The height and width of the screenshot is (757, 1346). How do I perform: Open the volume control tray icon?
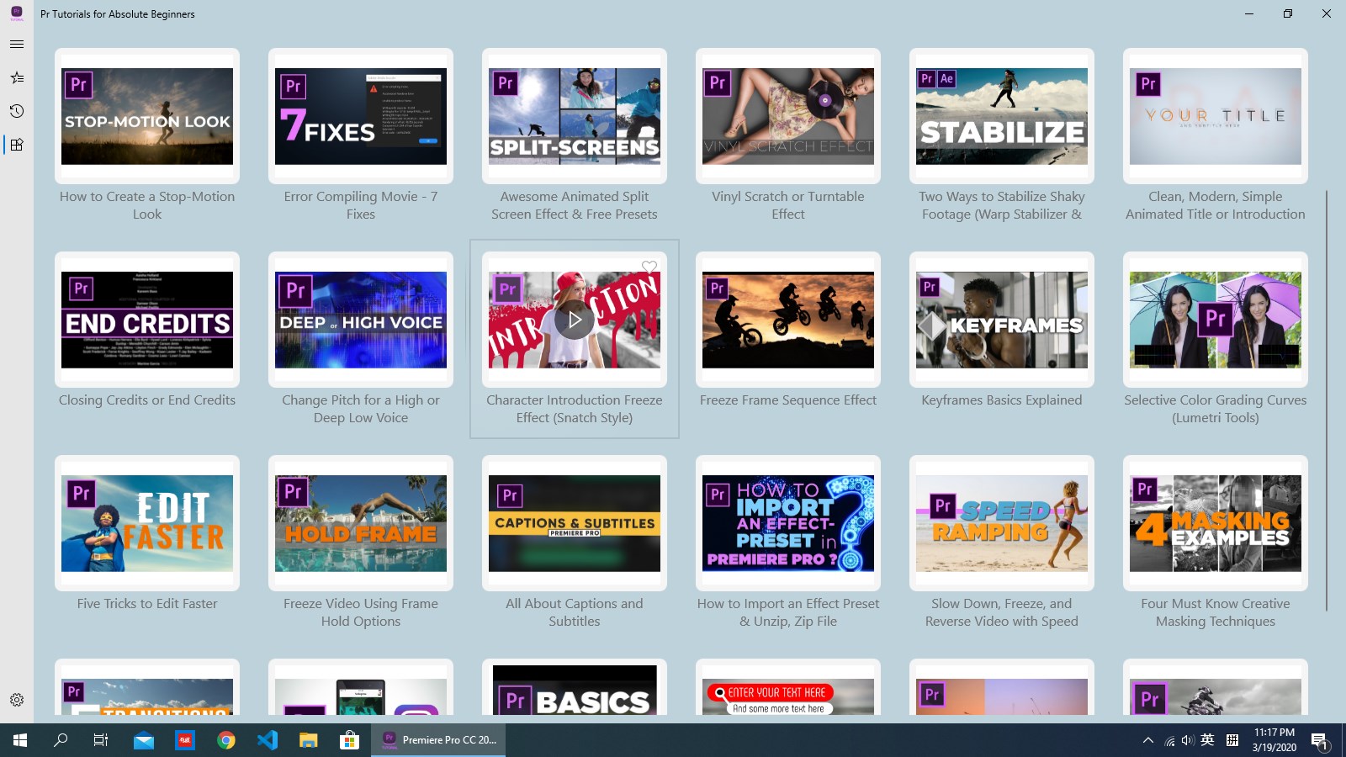[x=1187, y=740]
